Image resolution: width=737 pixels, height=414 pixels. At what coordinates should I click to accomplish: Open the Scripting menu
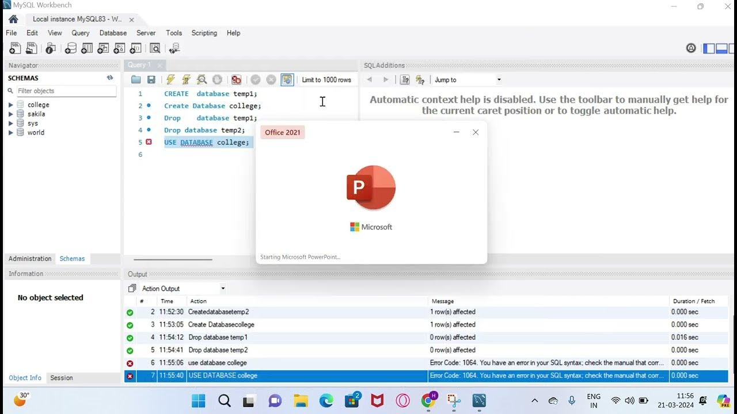204,33
